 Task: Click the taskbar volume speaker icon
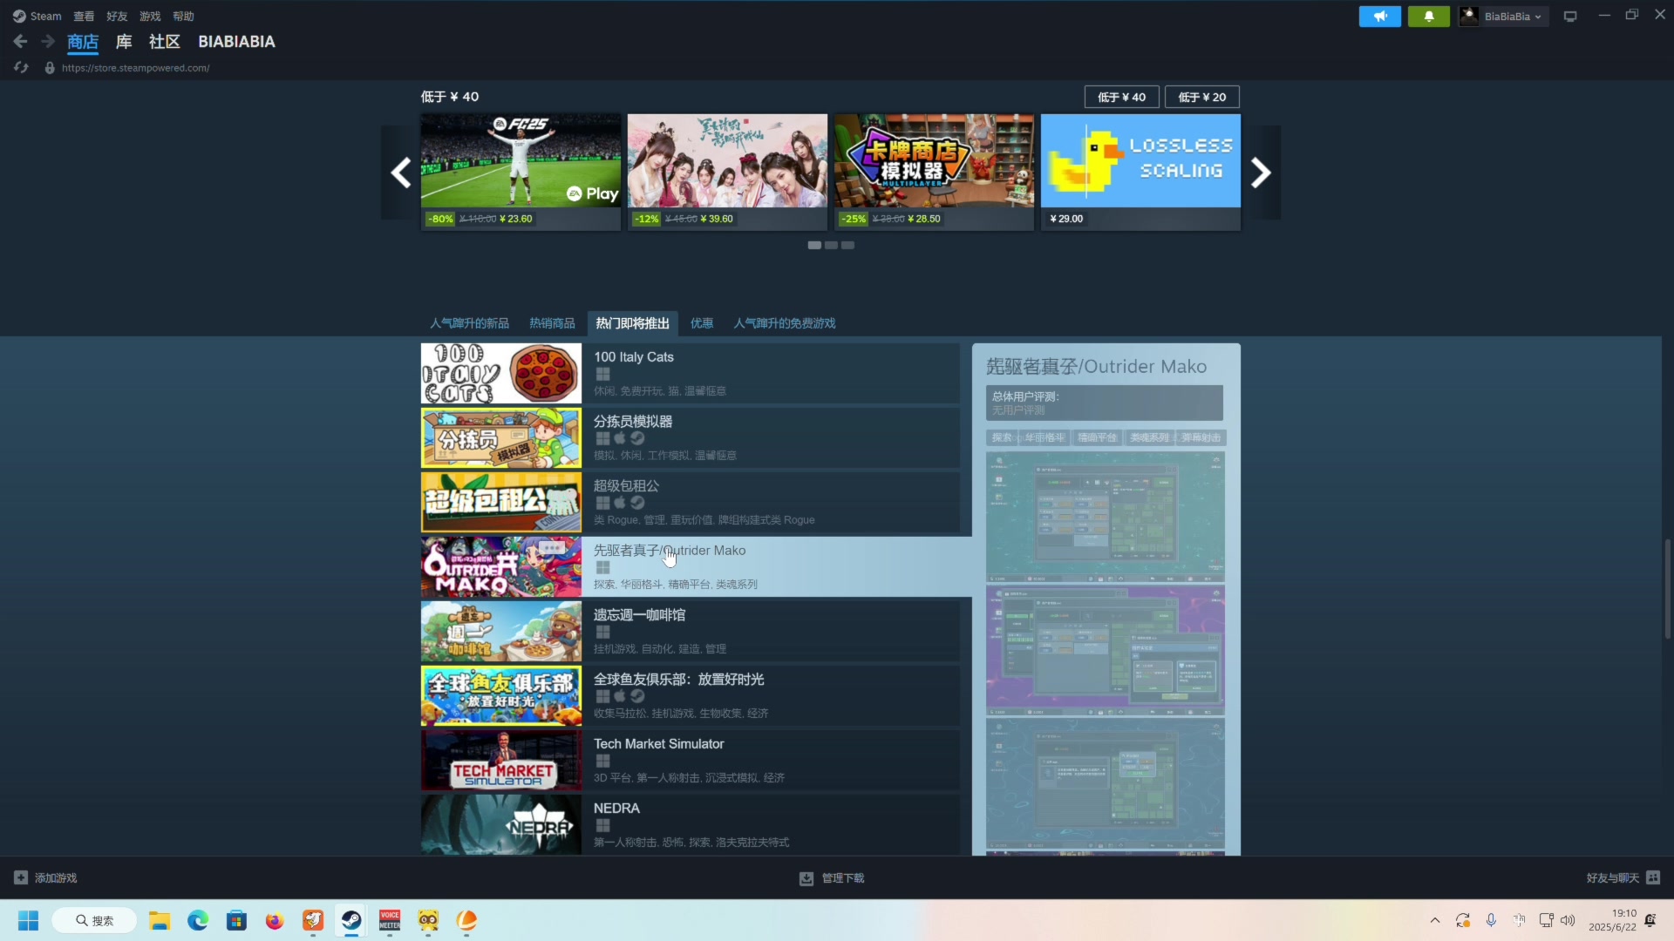pyautogui.click(x=1568, y=920)
